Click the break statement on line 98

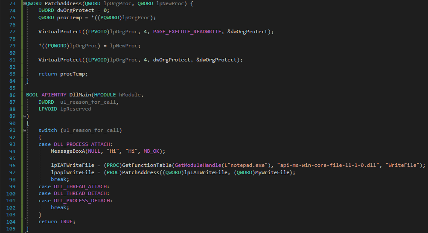pyautogui.click(x=60, y=179)
